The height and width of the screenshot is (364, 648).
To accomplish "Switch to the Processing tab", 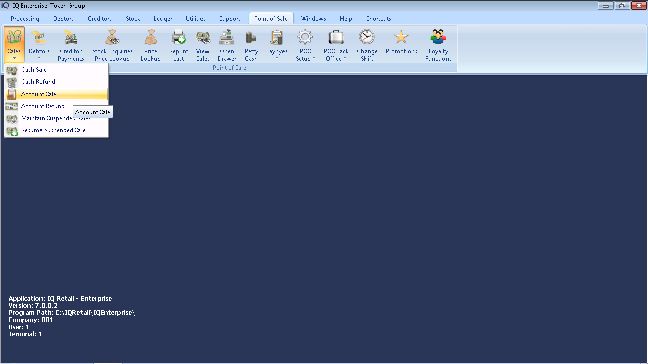I will click(25, 19).
